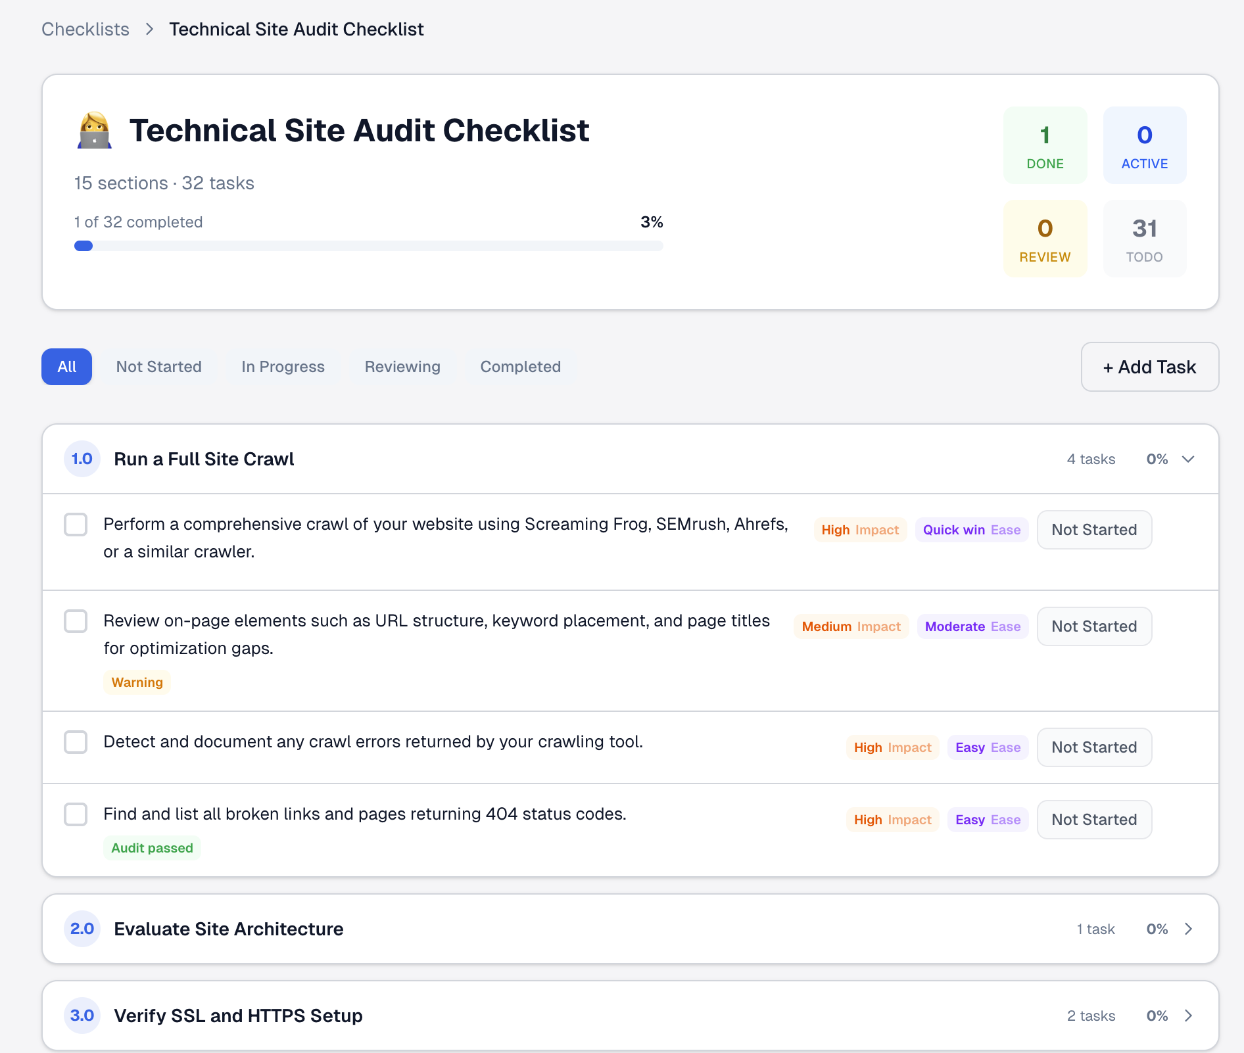Screen dimensions: 1244x1053
Task: Click the blue ACTIVE counter card
Action: tap(1144, 145)
